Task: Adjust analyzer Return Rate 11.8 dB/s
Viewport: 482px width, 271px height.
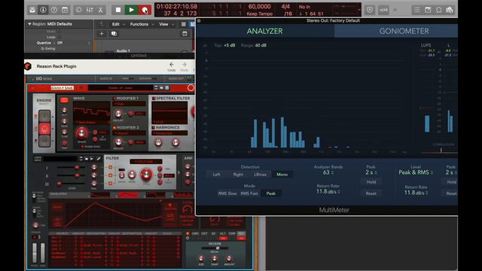Action: [x=328, y=192]
